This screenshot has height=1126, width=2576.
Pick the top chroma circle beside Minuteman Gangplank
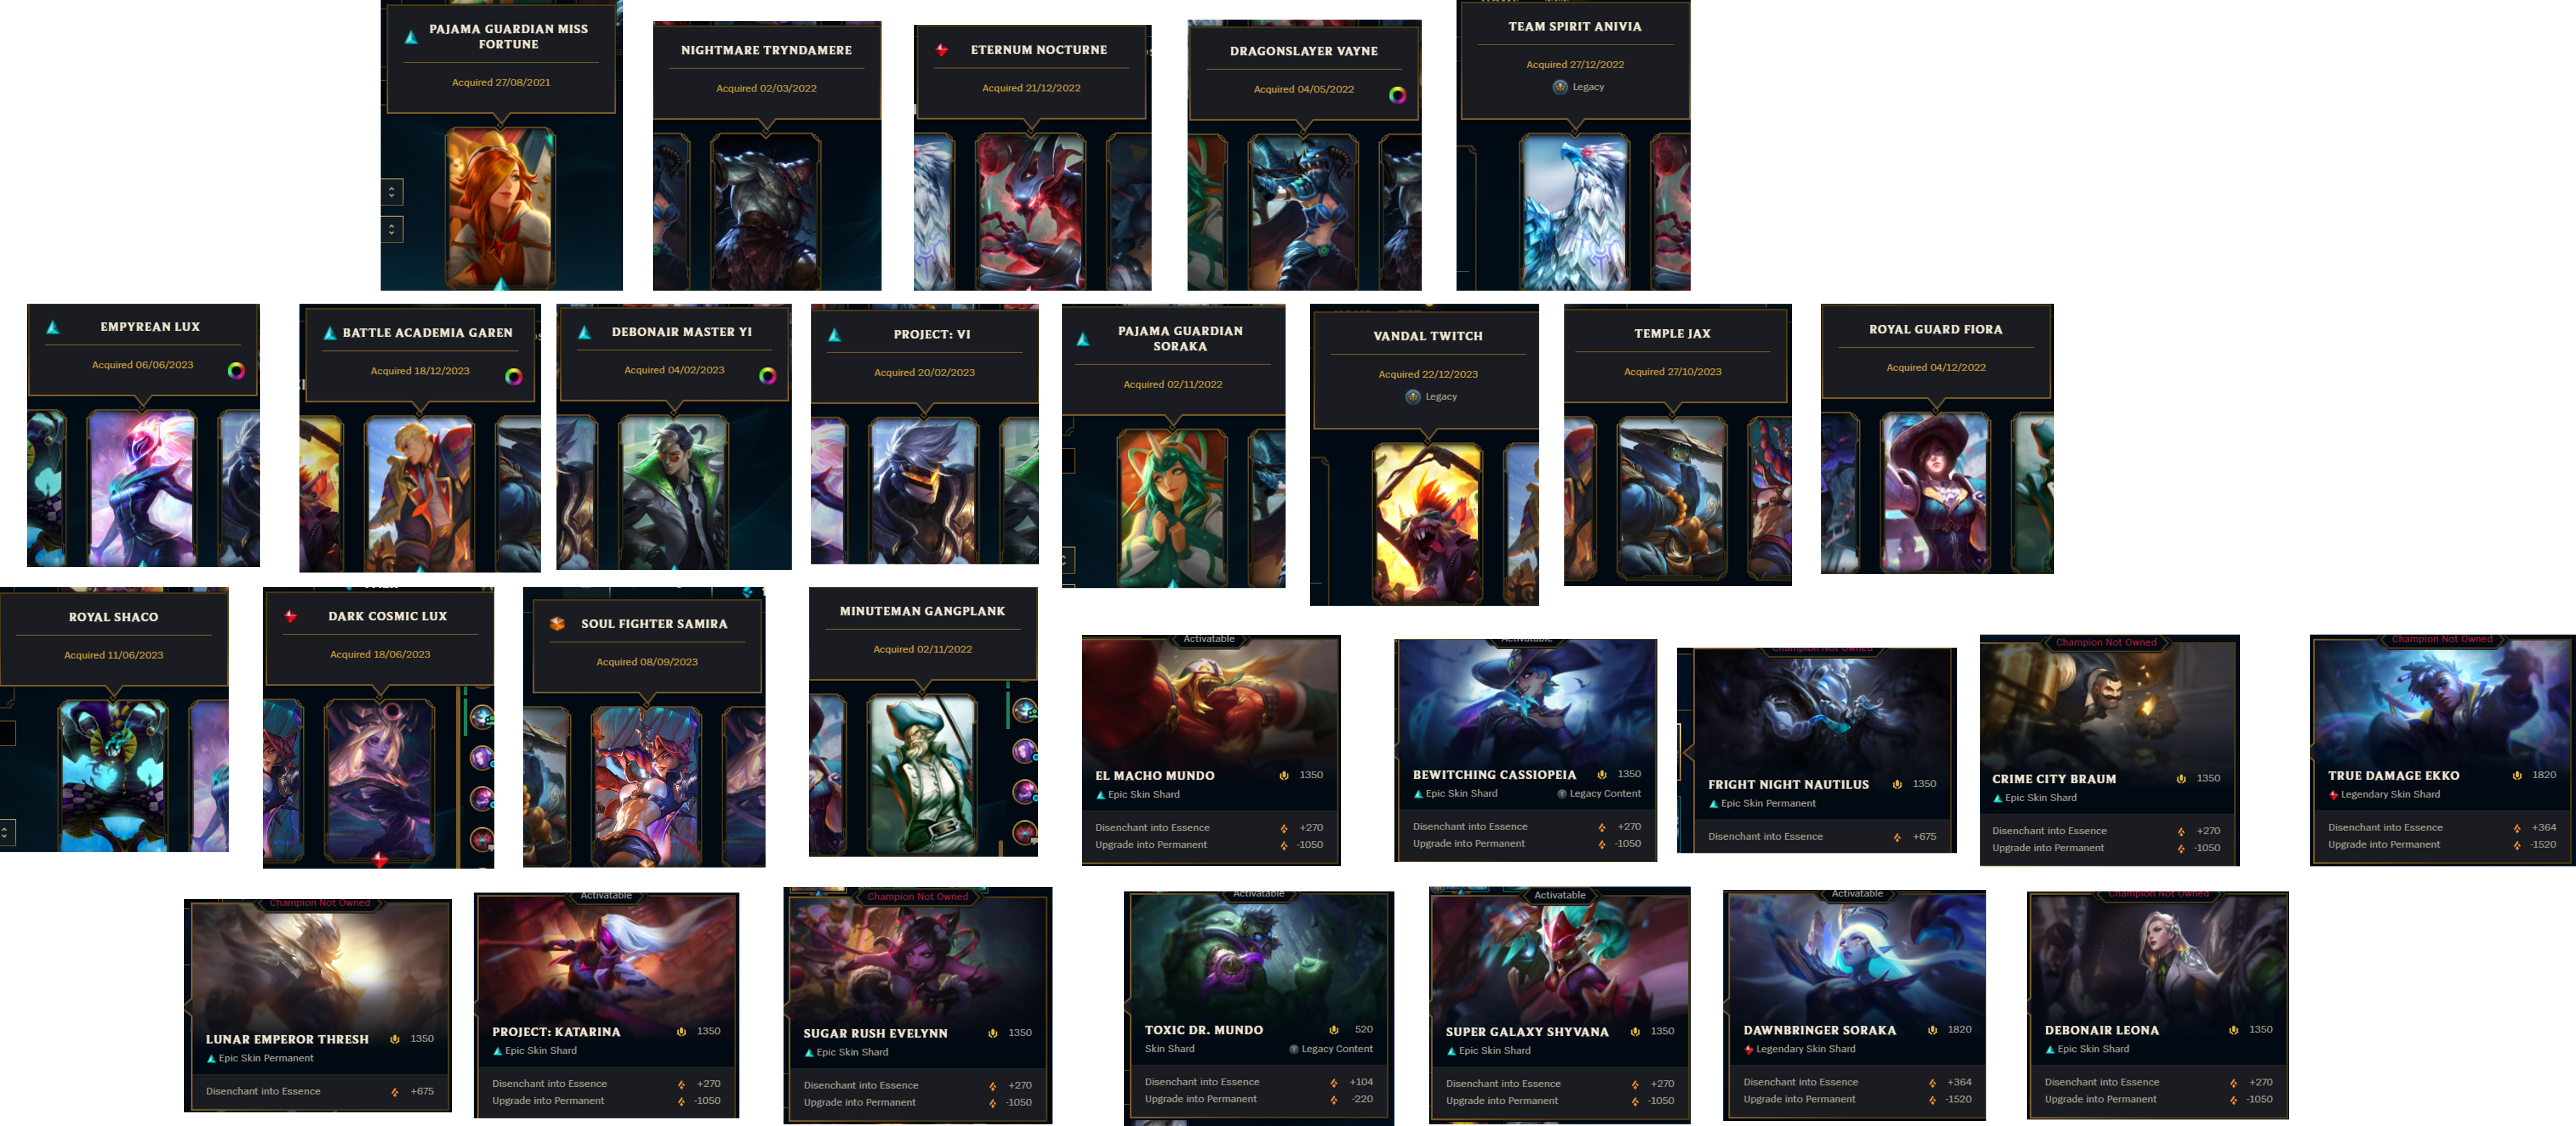coord(1024,711)
